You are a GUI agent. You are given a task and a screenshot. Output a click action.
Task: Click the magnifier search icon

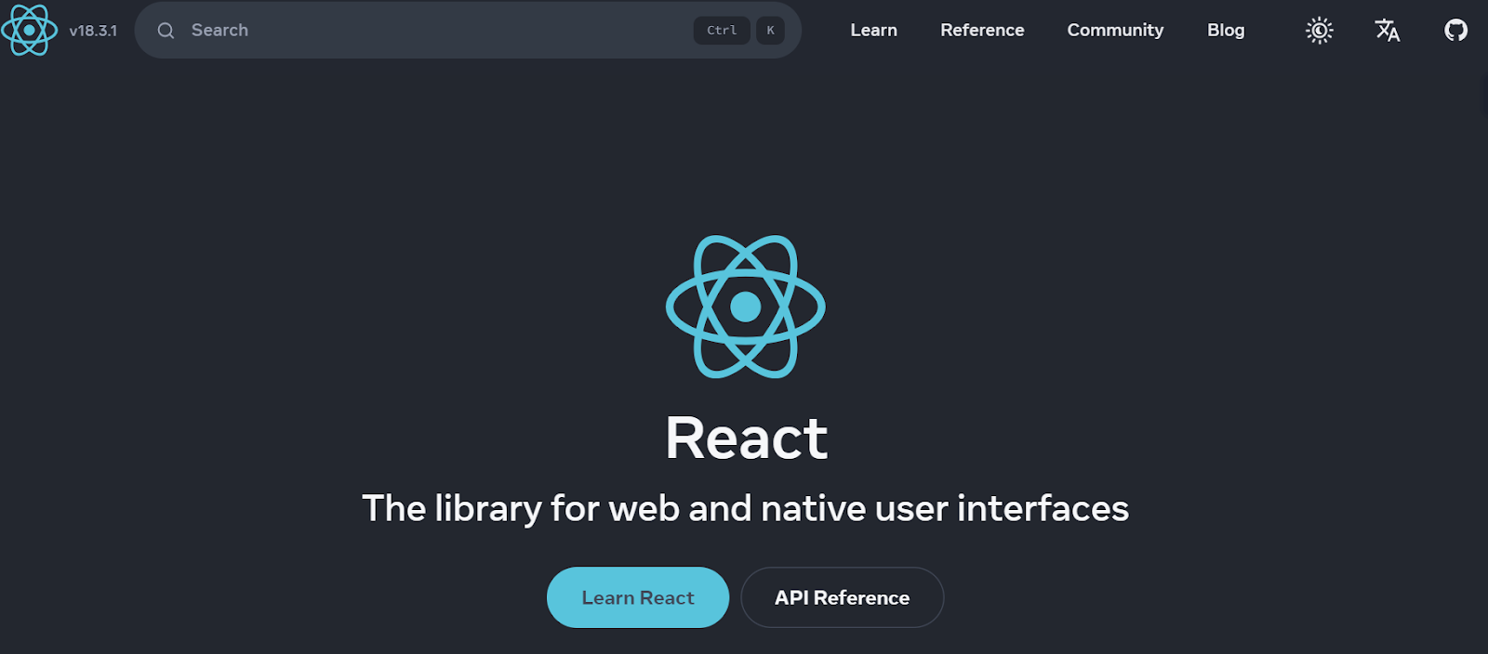coord(166,31)
